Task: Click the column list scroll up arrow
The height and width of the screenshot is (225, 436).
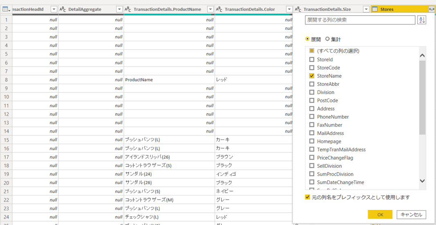Action: click(423, 56)
